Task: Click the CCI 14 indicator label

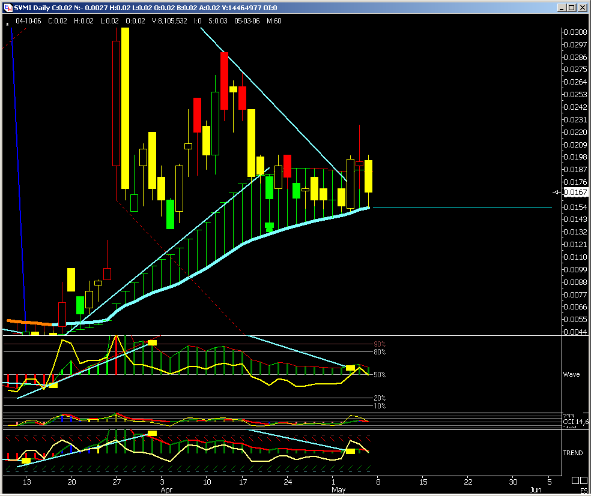Action: pos(575,422)
